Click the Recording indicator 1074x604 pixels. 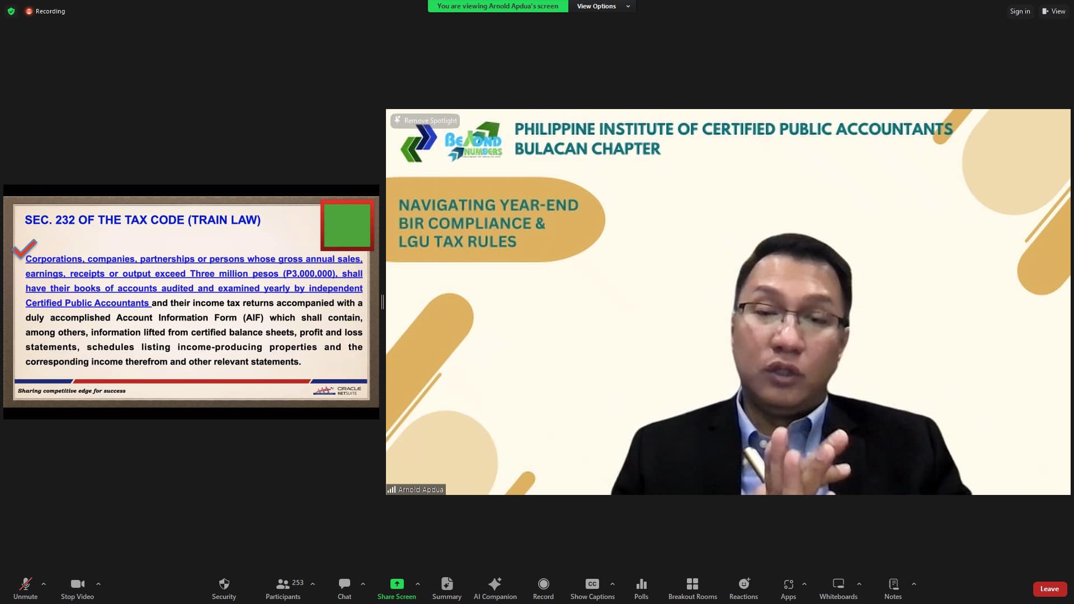click(x=45, y=11)
